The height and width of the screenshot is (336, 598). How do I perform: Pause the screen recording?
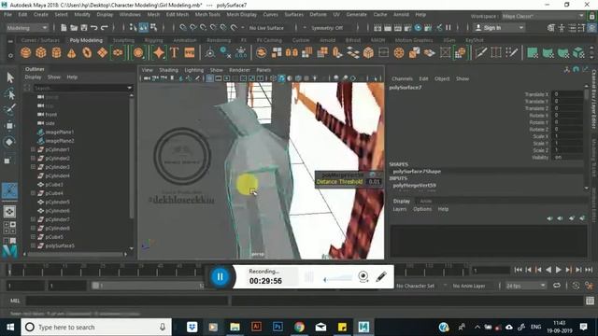point(221,276)
